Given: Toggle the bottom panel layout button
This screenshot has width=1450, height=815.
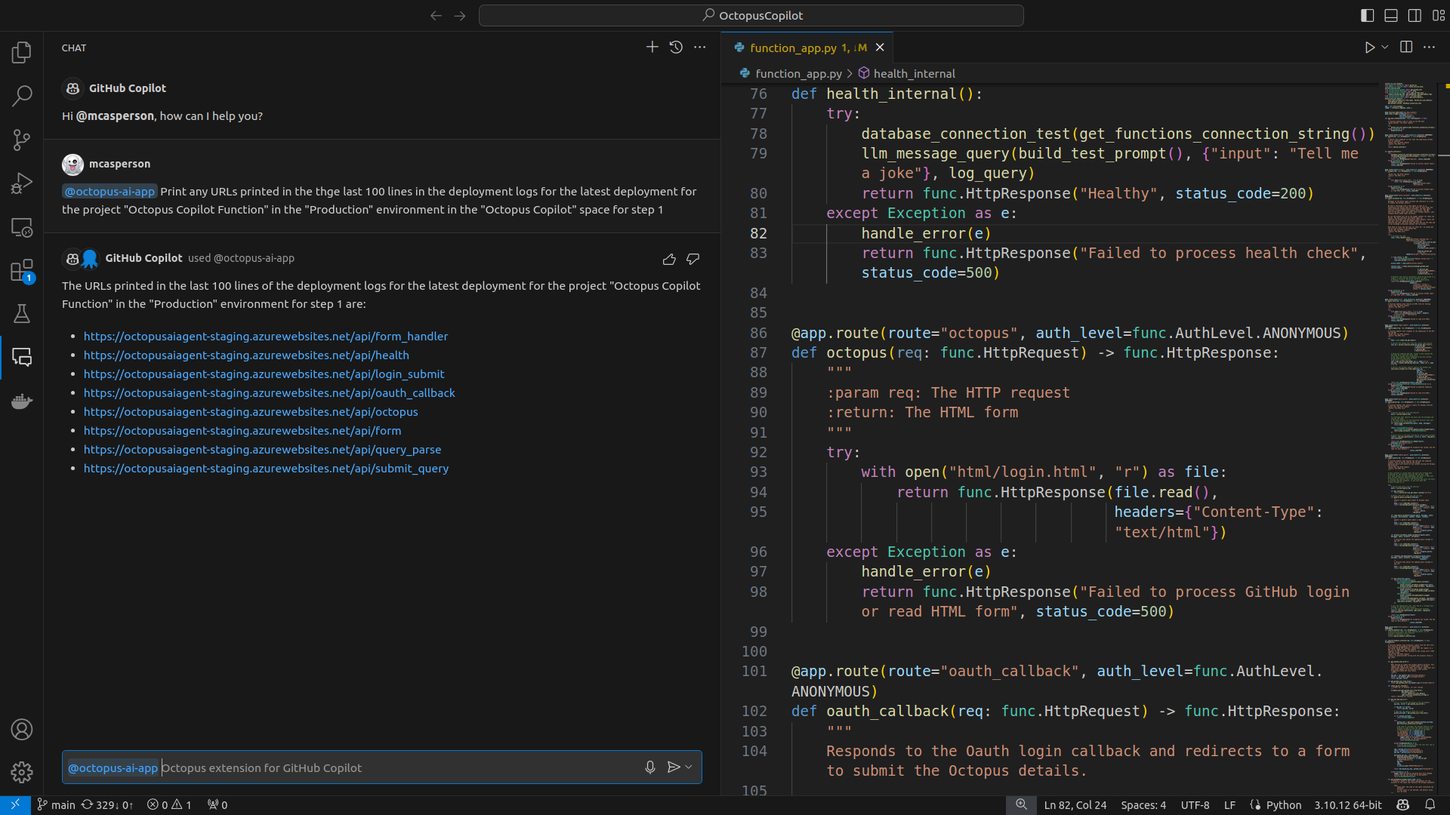Looking at the screenshot, I should (1391, 15).
